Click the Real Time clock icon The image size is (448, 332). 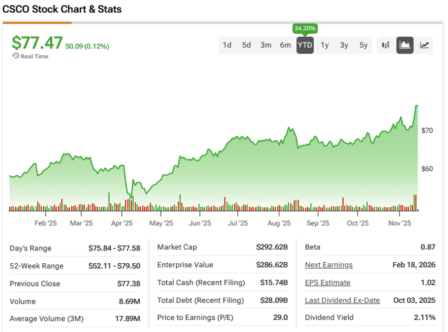tap(15, 56)
